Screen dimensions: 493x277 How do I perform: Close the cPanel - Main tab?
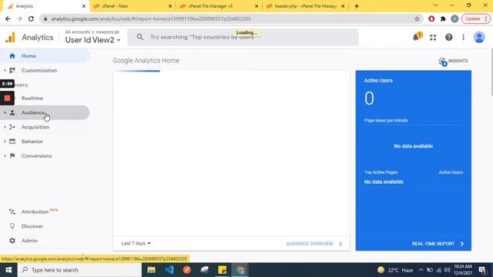pyautogui.click(x=170, y=6)
